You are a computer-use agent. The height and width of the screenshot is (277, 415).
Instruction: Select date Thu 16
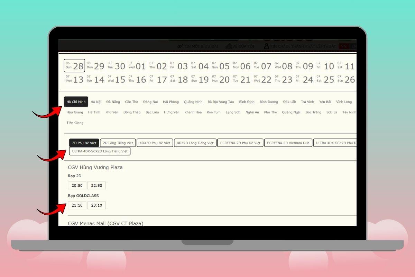(x=137, y=79)
